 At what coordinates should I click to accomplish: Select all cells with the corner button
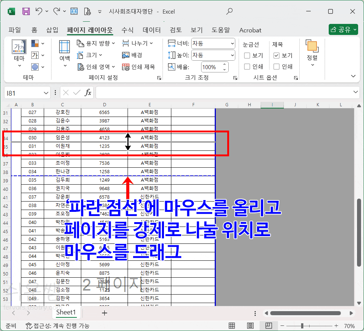8,105
